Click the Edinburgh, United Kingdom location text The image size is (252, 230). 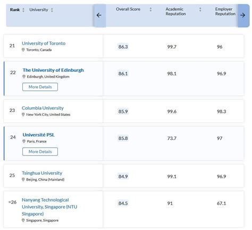(x=48, y=76)
